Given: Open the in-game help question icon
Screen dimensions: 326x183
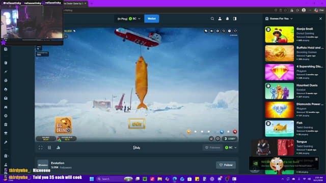Looking at the screenshot, I should pyautogui.click(x=229, y=31).
